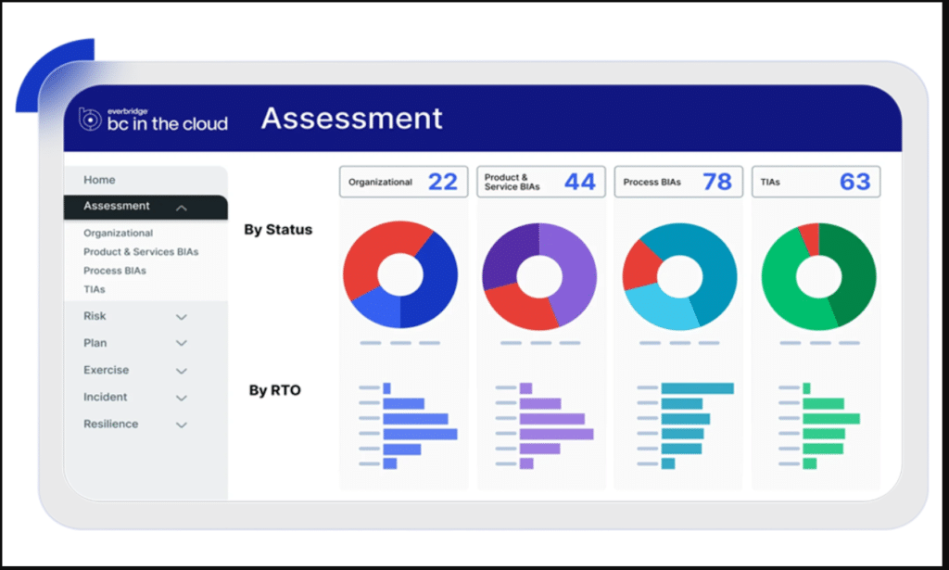Open the Product & Service BIAs 44 card
Screen dimensions: 949x570
541,182
